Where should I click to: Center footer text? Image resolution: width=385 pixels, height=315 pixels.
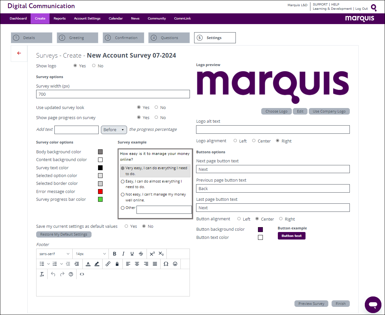[137, 264]
